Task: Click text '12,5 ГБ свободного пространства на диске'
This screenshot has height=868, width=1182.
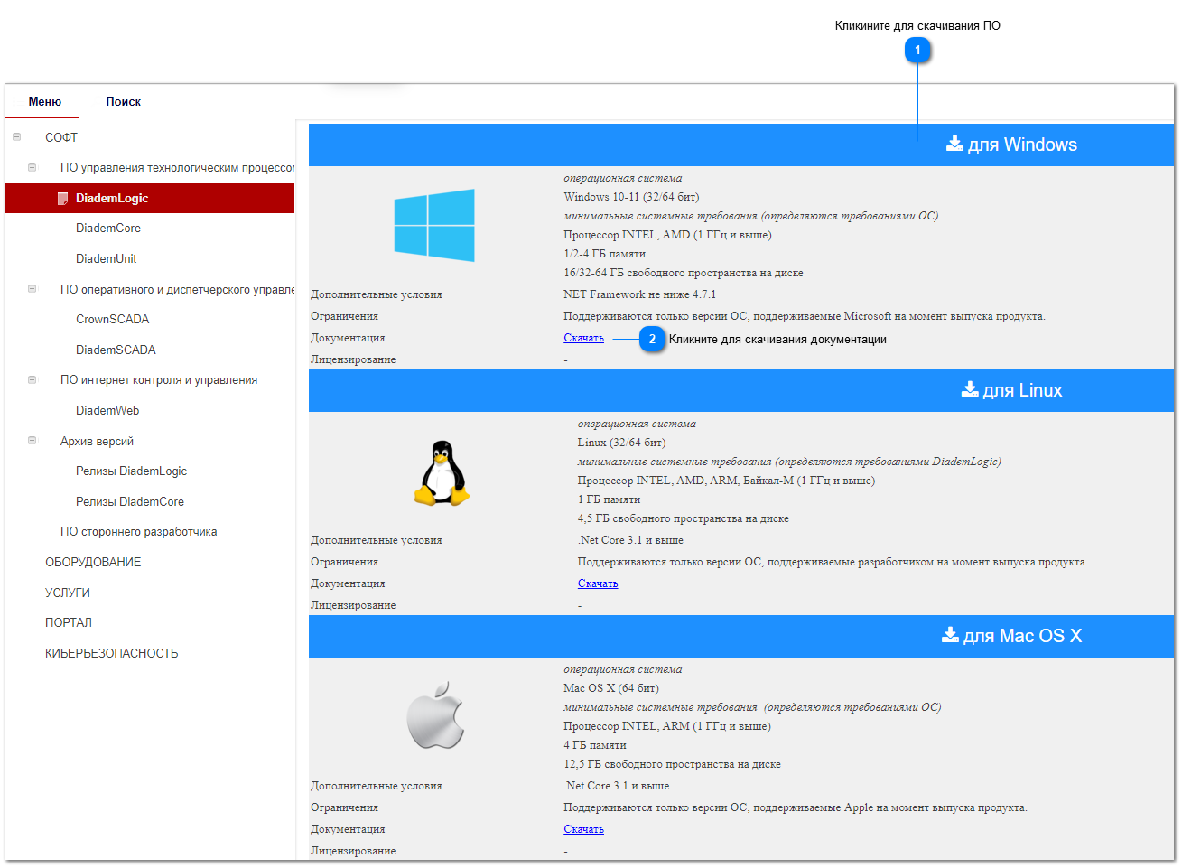Action: pos(672,764)
